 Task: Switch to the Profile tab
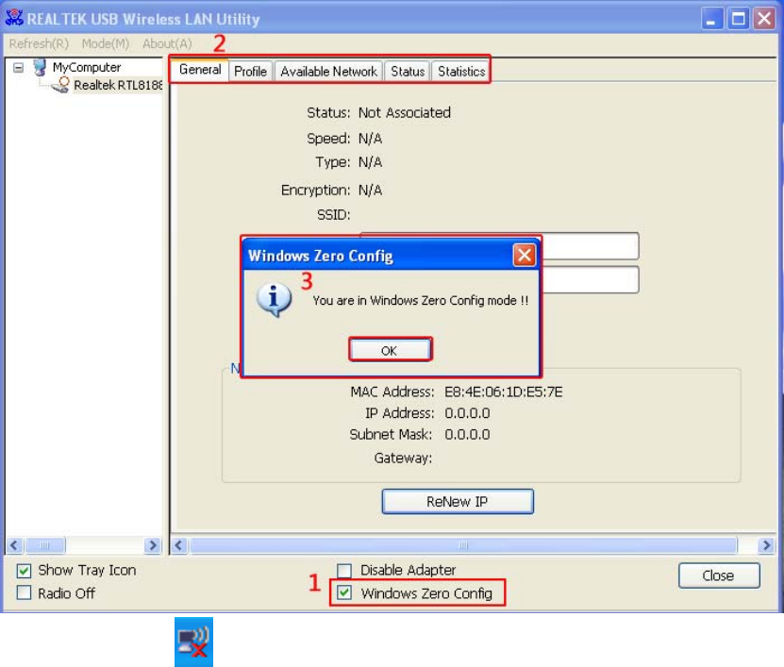[251, 72]
